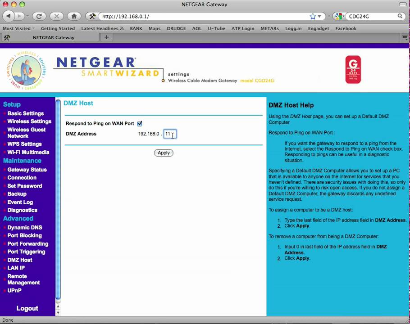This screenshot has width=410, height=324.
Task: Bookmark this page with the star icon
Action: coord(313,16)
